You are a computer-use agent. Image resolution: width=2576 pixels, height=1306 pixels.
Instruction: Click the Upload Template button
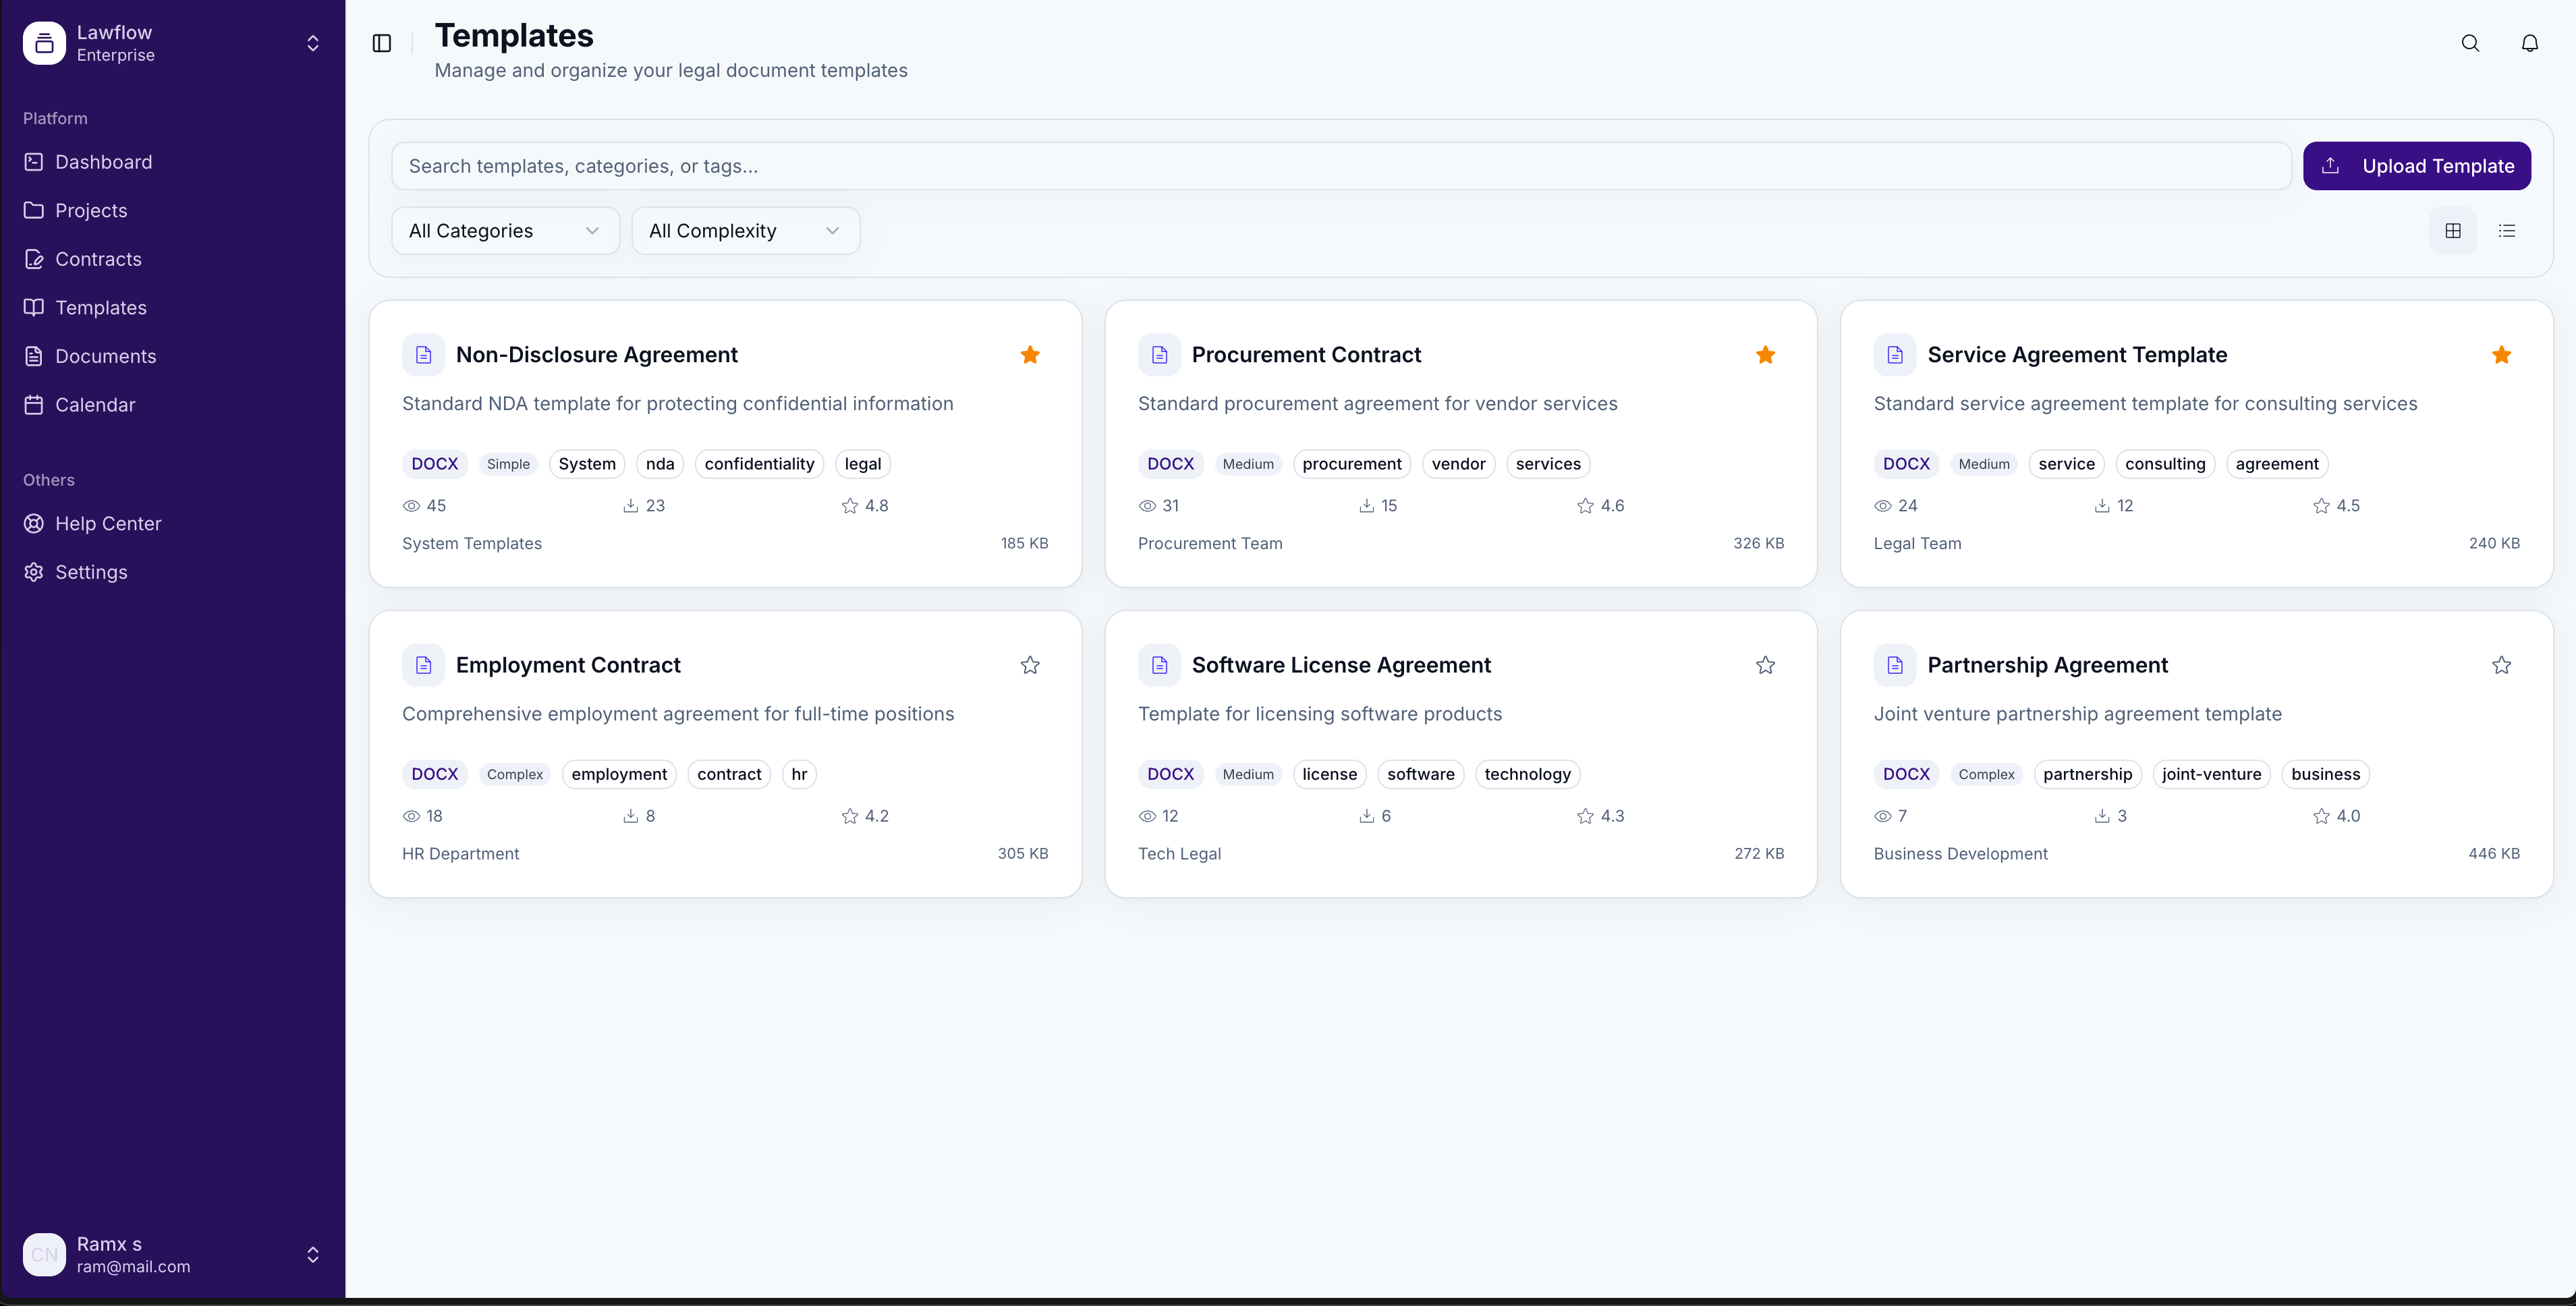tap(2416, 166)
